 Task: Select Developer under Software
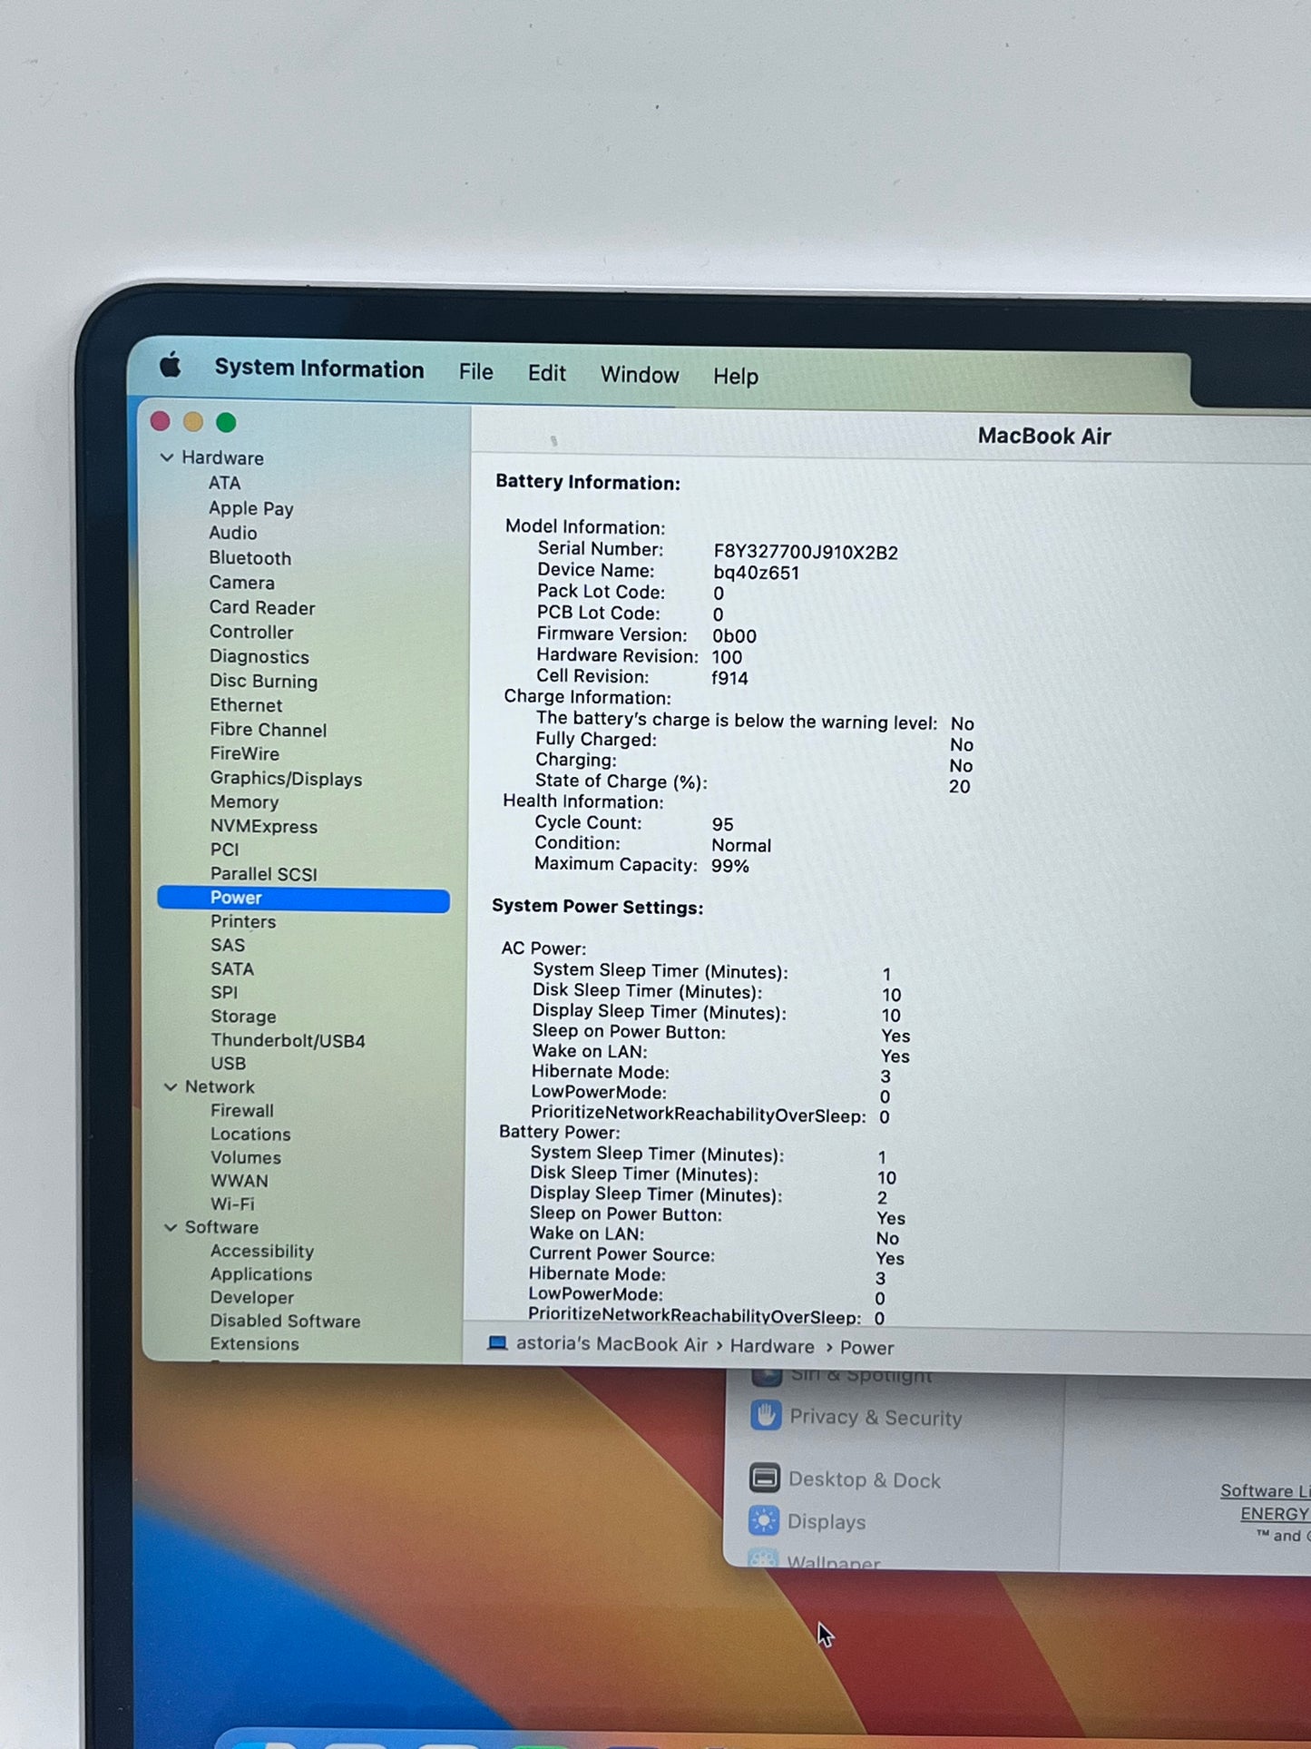pos(252,1298)
